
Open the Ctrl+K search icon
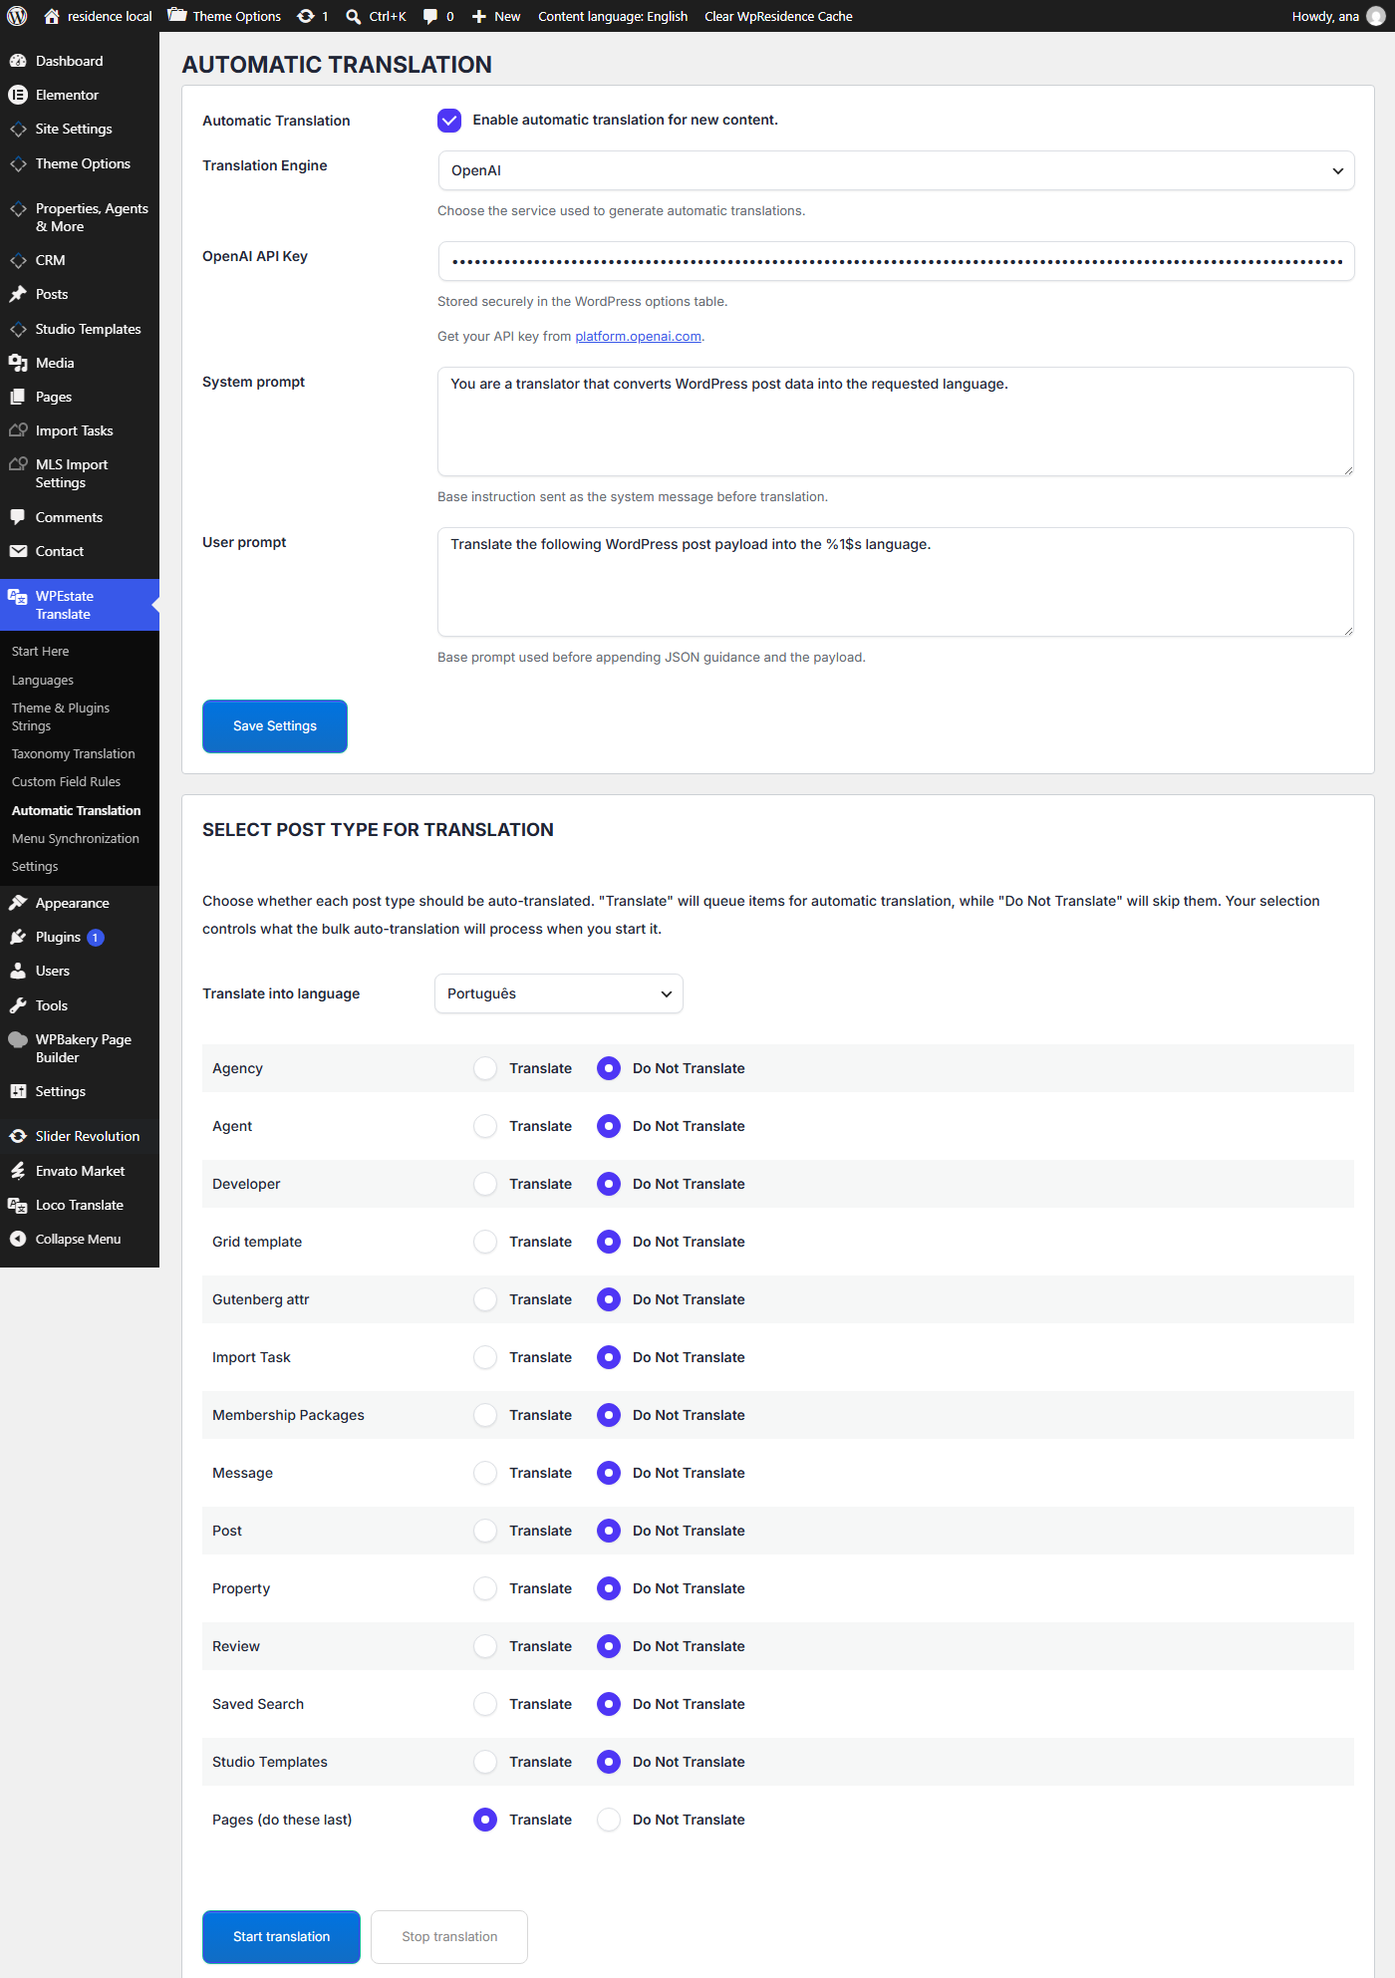(x=353, y=16)
